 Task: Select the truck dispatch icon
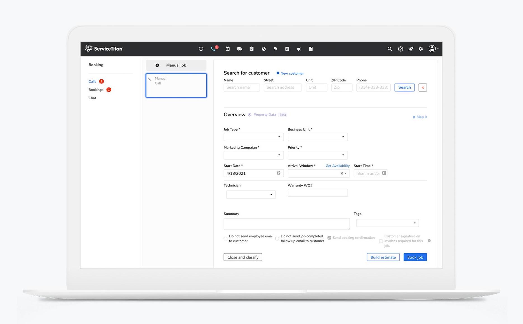(x=239, y=49)
